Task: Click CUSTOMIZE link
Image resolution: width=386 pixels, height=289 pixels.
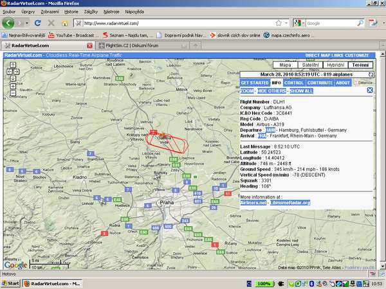Action: tap(356, 55)
